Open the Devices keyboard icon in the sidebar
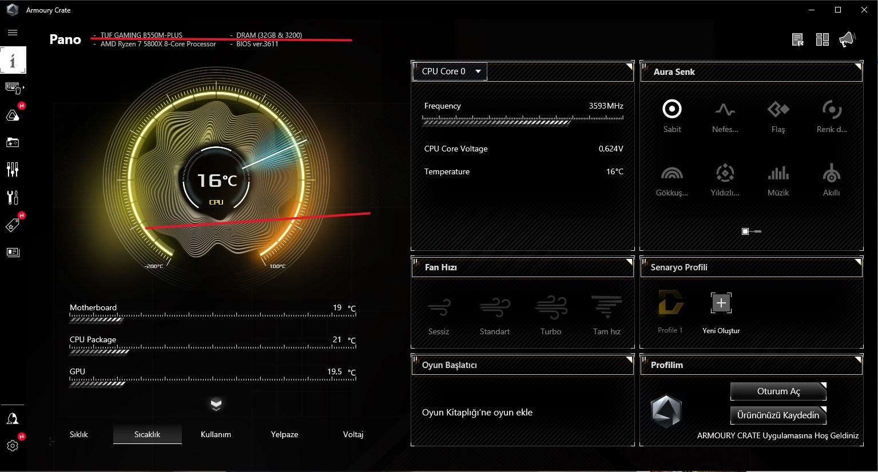The height and width of the screenshot is (472, 878). pyautogui.click(x=13, y=87)
